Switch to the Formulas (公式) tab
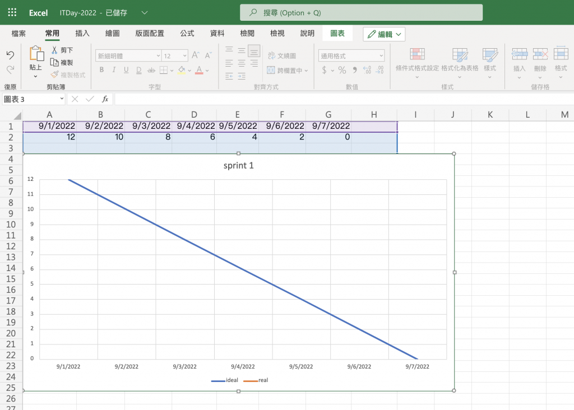 tap(187, 33)
